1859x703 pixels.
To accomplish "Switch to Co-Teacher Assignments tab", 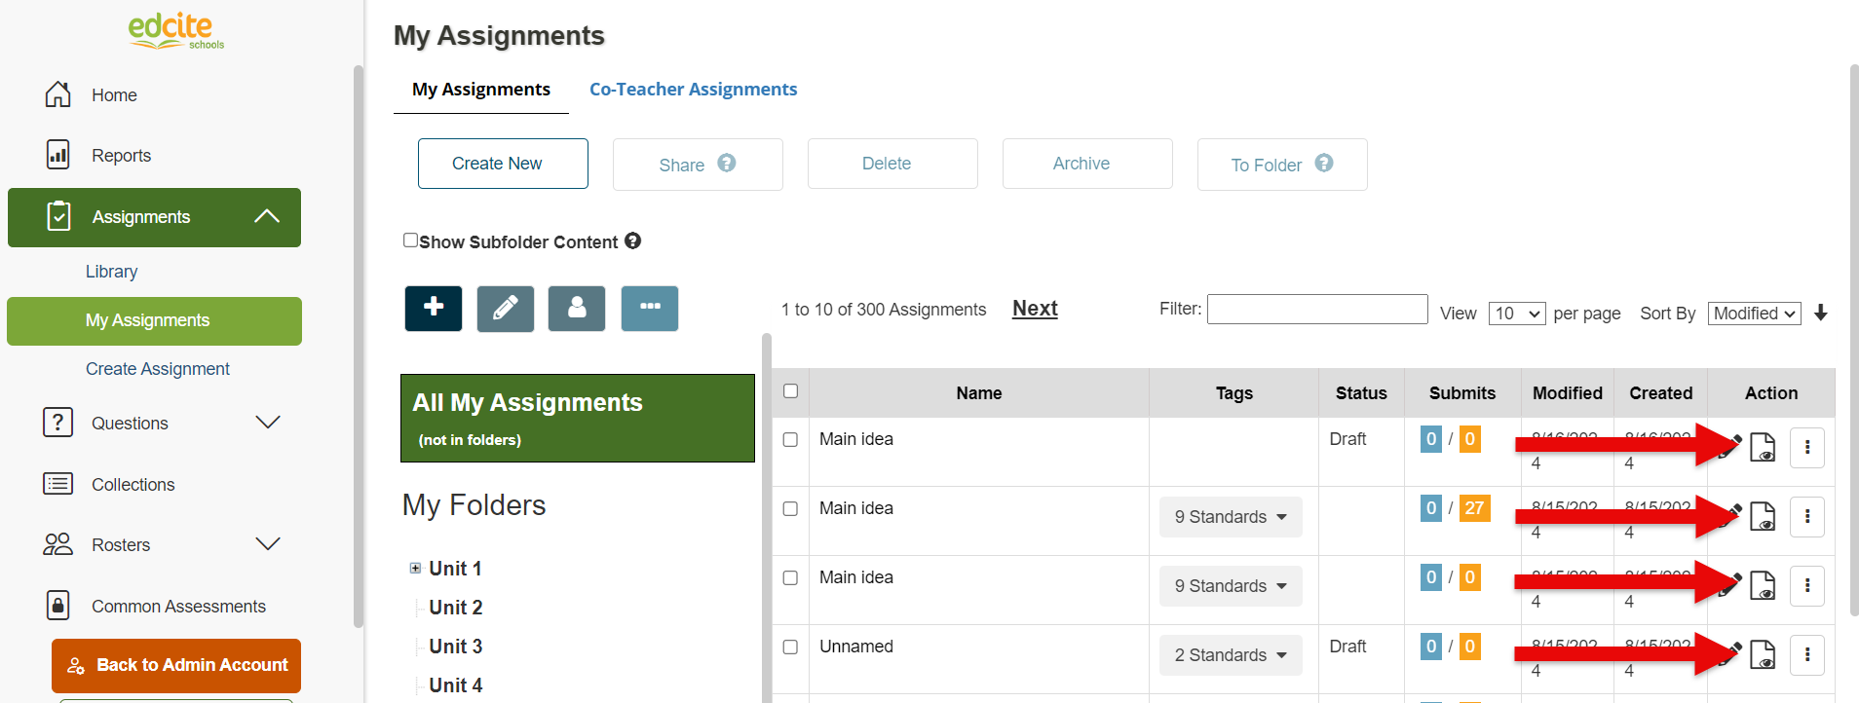I will click(693, 90).
